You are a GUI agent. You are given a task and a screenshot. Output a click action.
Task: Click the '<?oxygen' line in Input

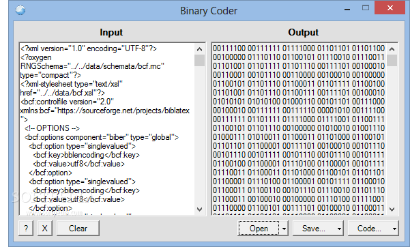tap(36, 57)
